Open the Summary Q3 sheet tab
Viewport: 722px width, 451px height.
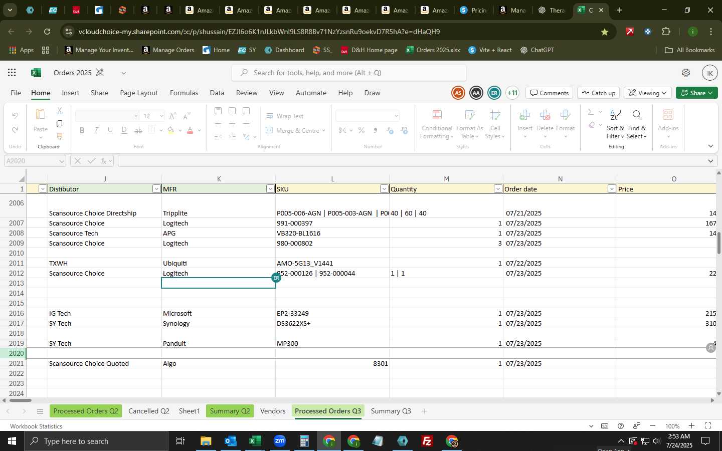click(391, 411)
